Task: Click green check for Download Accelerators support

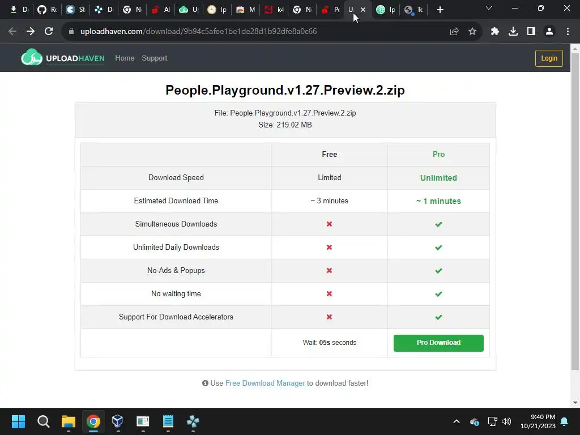Action: [x=439, y=317]
